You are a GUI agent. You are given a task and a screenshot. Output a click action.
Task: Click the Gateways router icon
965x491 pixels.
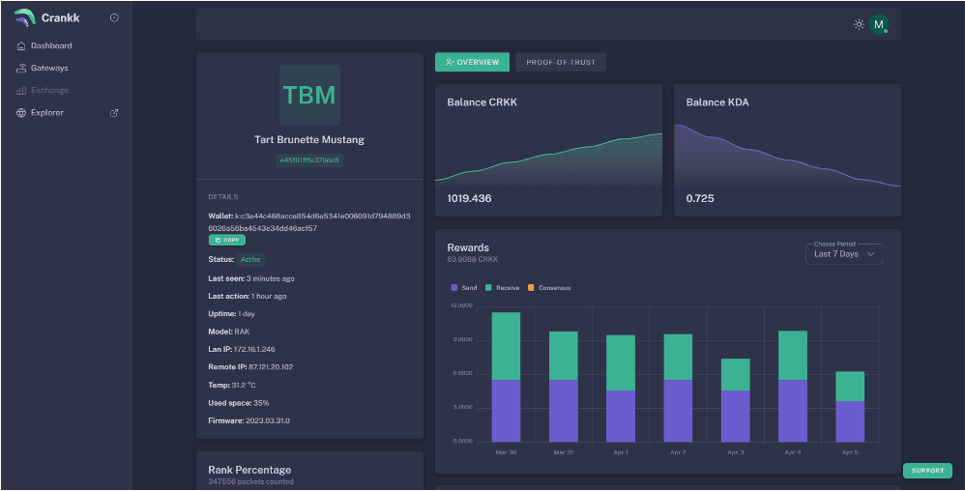pos(22,68)
